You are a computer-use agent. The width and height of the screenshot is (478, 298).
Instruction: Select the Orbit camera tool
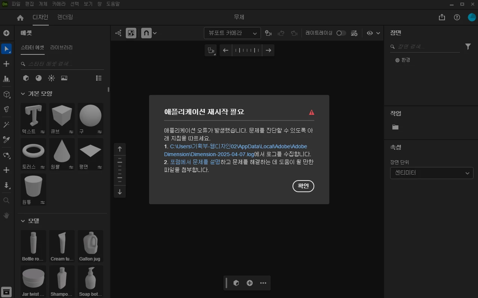click(6, 155)
